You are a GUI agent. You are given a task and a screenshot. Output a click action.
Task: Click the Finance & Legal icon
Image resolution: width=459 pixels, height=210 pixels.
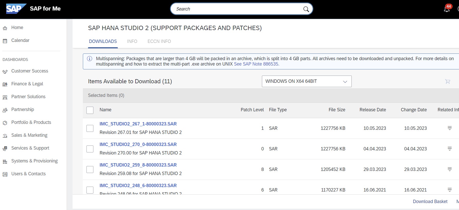coord(5,84)
